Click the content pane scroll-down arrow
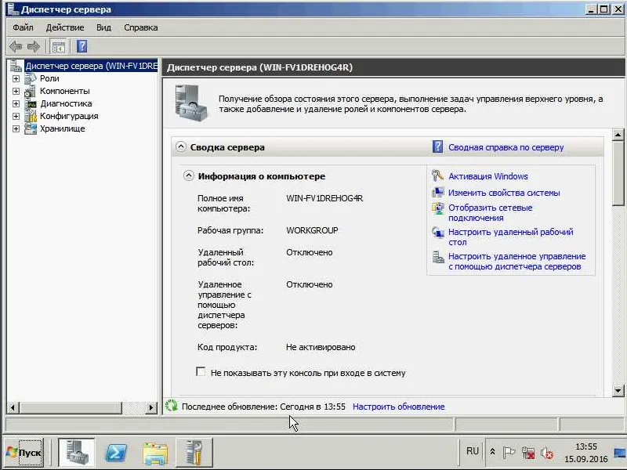The height and width of the screenshot is (470, 627). 618,390
